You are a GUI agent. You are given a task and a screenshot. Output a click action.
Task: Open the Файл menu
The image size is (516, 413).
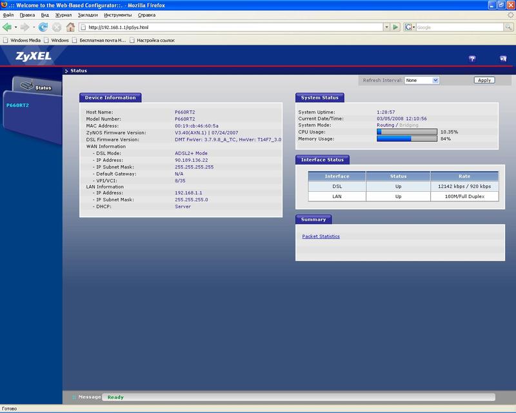(8, 15)
